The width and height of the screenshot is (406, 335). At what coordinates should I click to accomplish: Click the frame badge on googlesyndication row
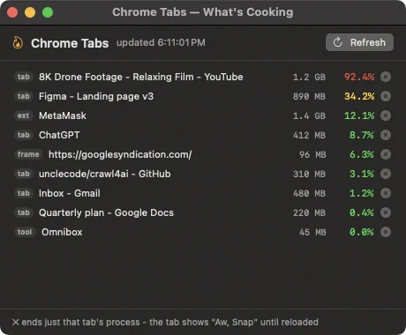[28, 154]
